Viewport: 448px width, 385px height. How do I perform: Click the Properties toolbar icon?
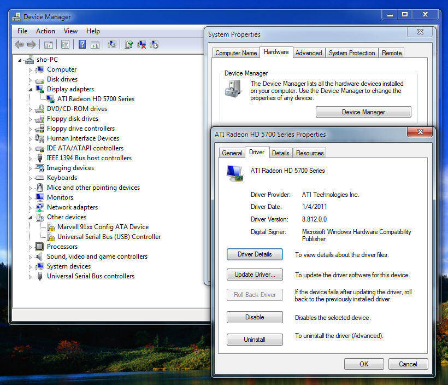[66, 45]
